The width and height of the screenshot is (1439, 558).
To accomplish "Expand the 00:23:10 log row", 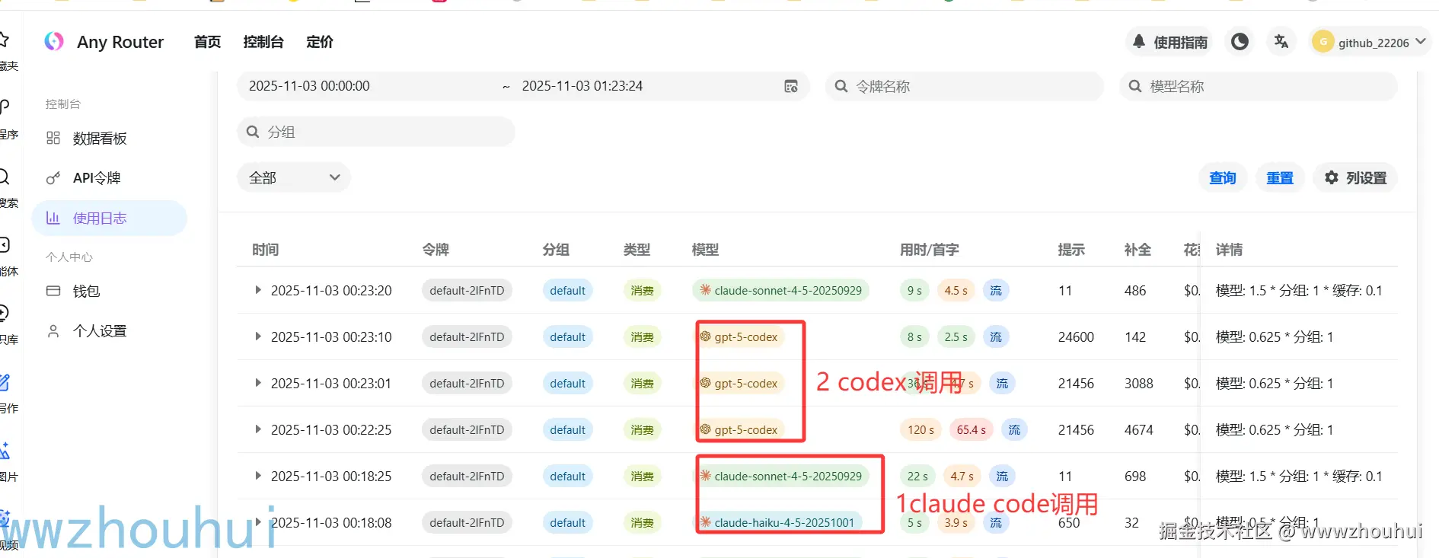I will coord(258,336).
